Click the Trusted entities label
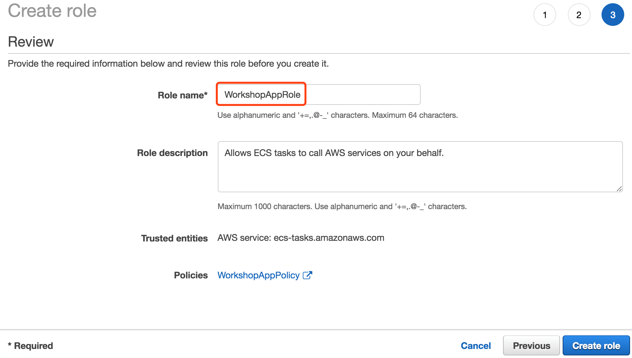The width and height of the screenshot is (632, 358). tap(174, 238)
